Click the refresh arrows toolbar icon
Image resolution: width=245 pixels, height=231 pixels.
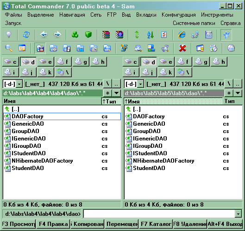(x=26, y=35)
